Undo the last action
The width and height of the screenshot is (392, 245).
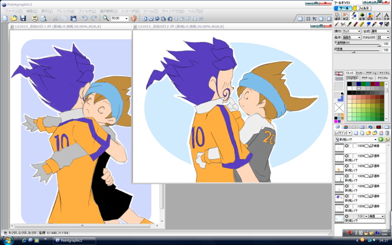(85, 19)
